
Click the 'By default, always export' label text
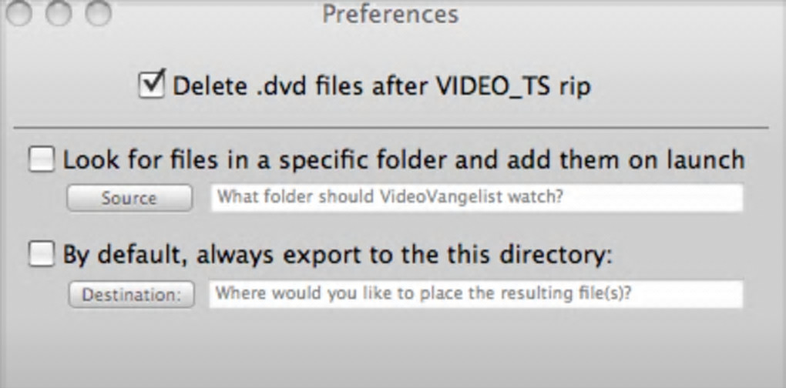pyautogui.click(x=337, y=255)
